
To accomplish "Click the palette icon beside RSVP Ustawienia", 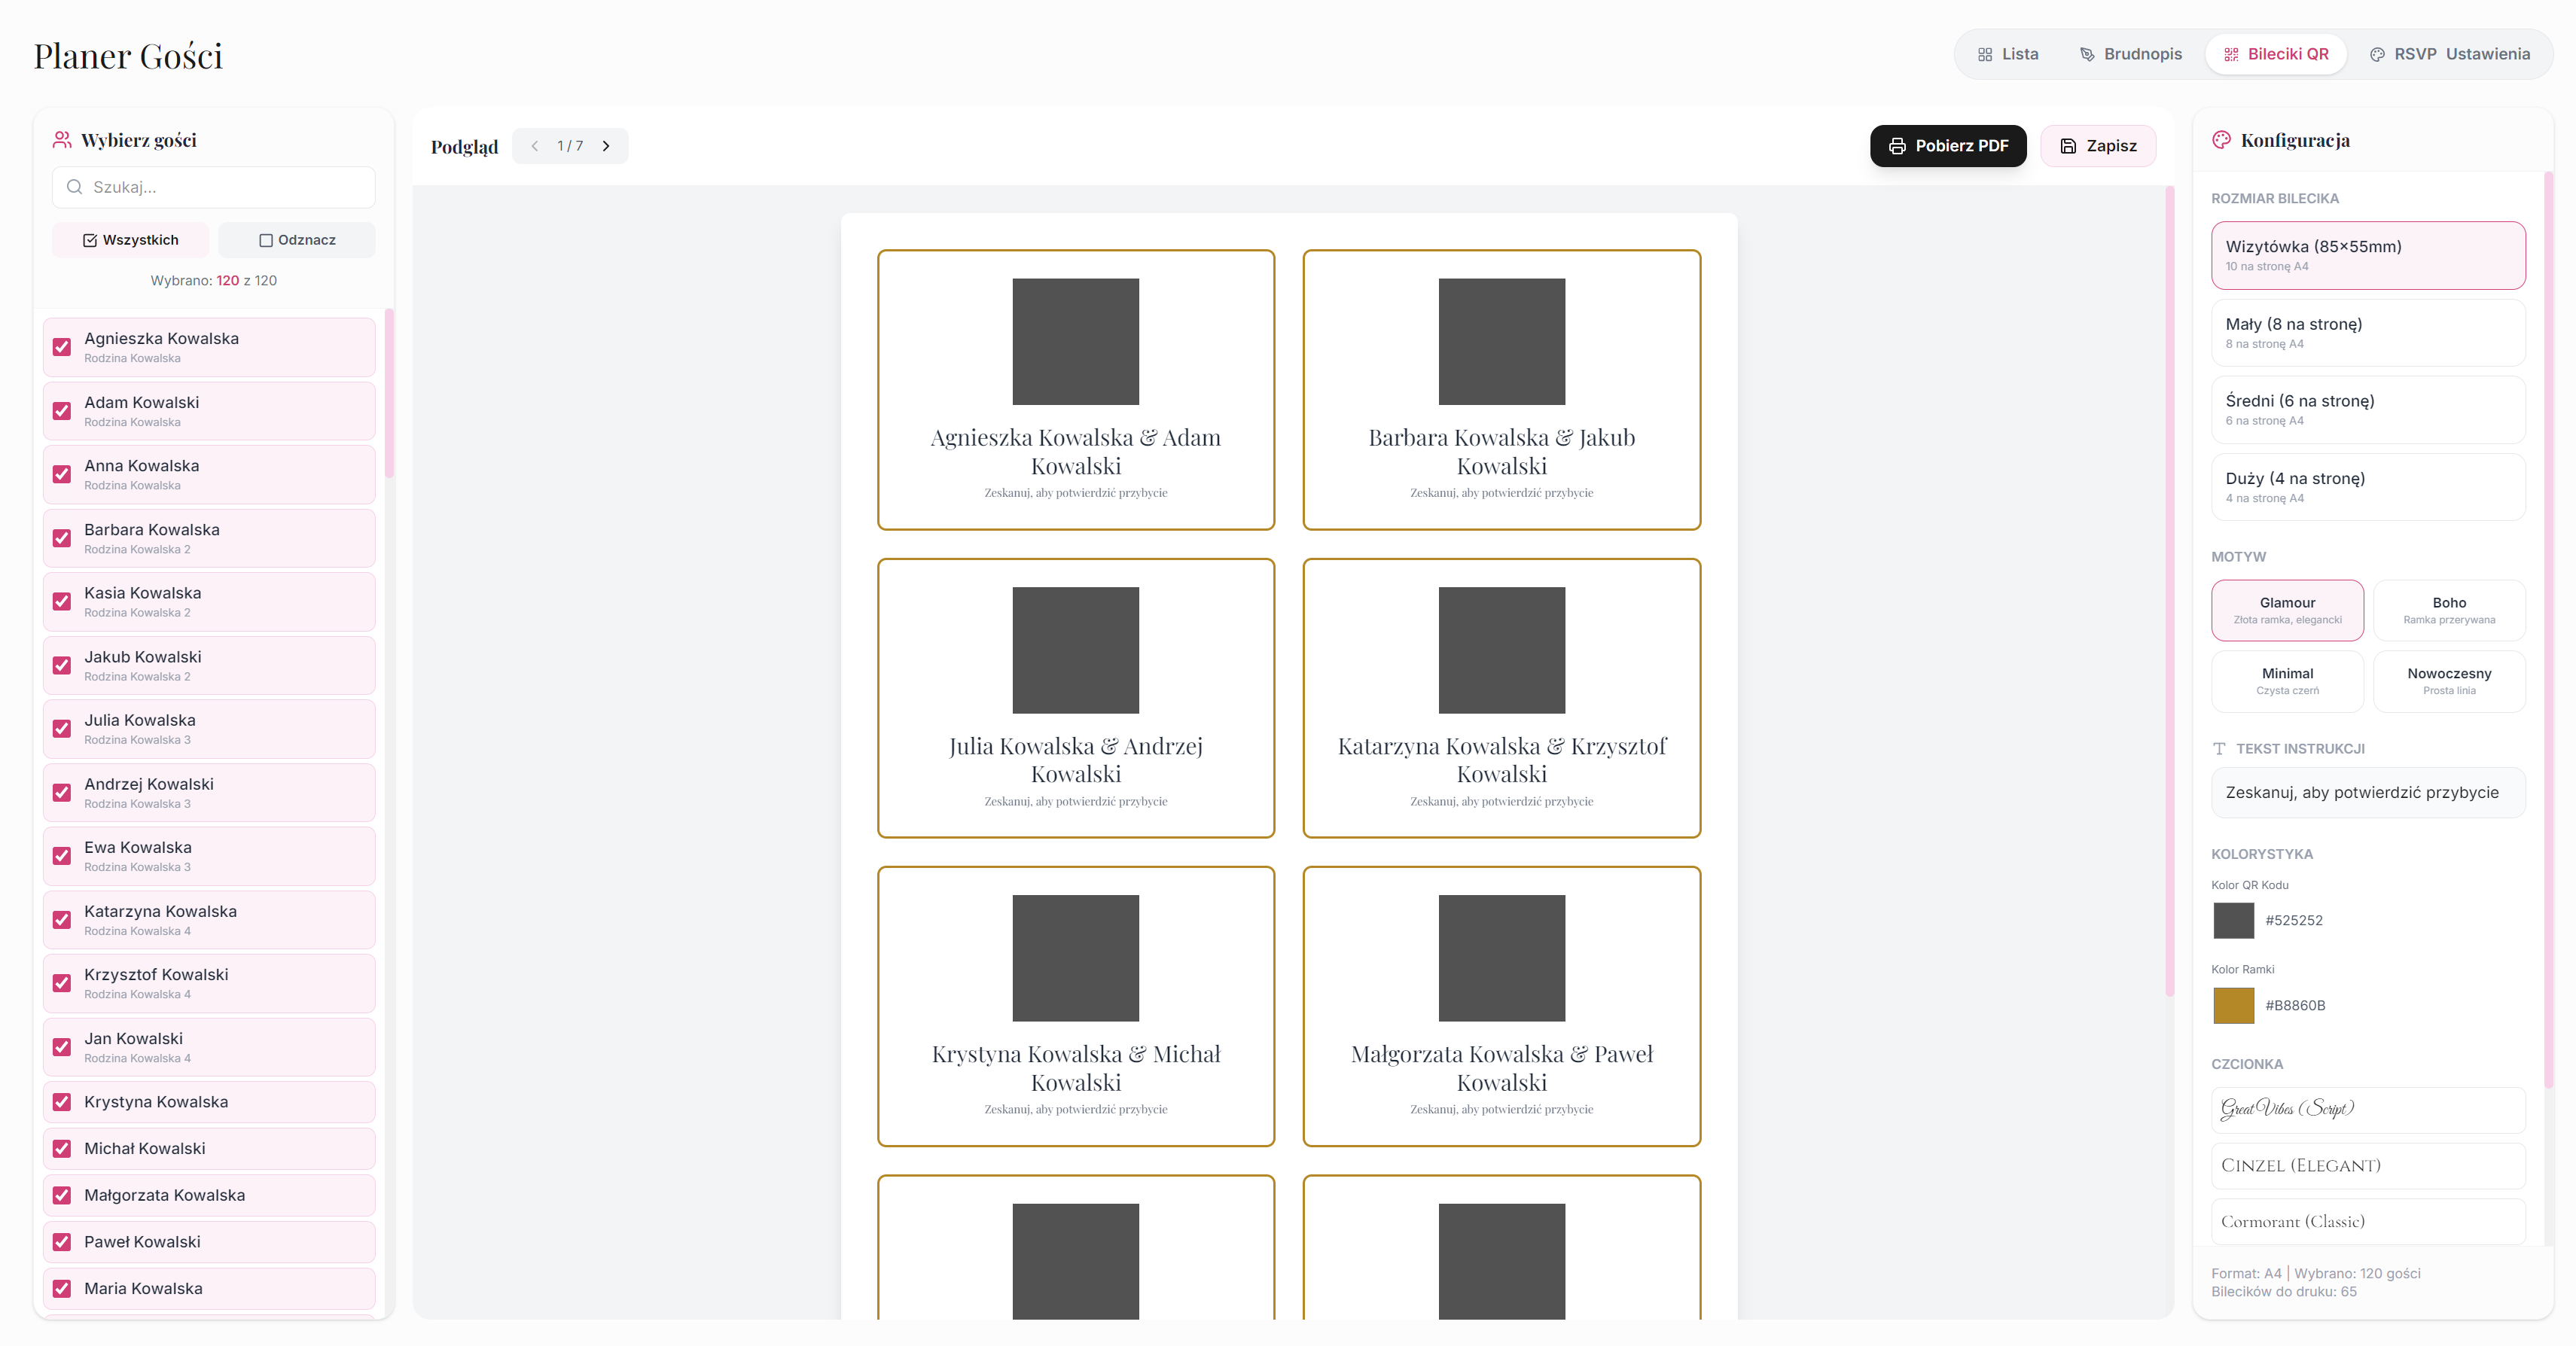I will (2377, 55).
